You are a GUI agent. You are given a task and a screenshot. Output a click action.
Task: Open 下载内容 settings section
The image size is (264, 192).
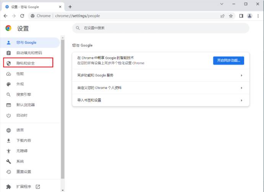pyautogui.click(x=30, y=140)
